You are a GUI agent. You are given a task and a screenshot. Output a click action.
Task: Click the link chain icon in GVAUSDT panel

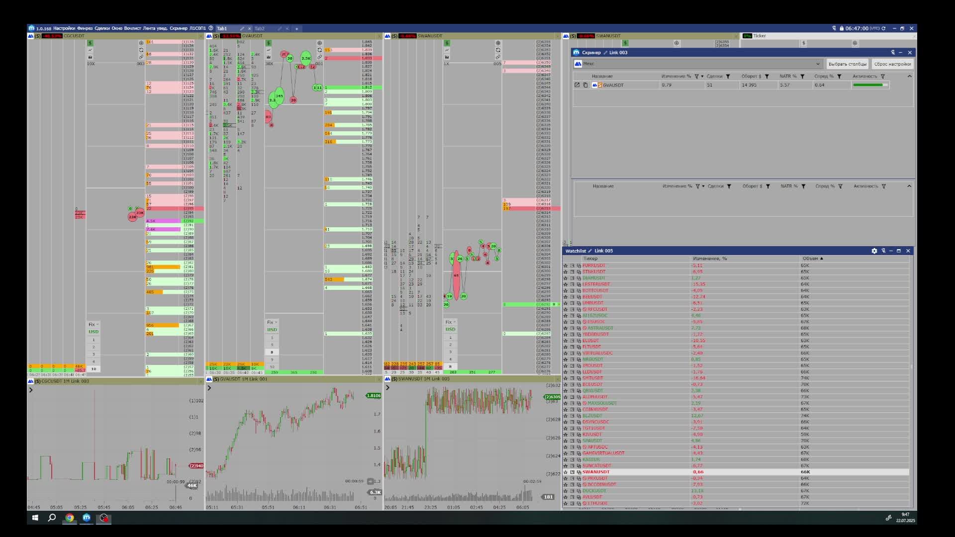pyautogui.click(x=319, y=57)
